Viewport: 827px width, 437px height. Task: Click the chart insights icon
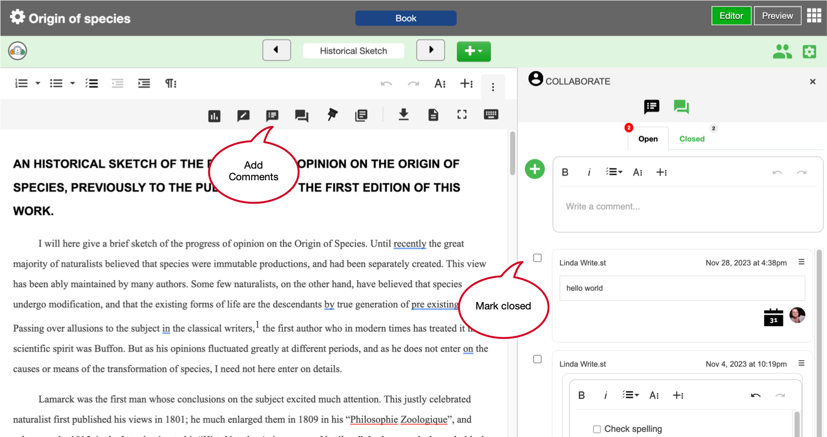pos(214,116)
